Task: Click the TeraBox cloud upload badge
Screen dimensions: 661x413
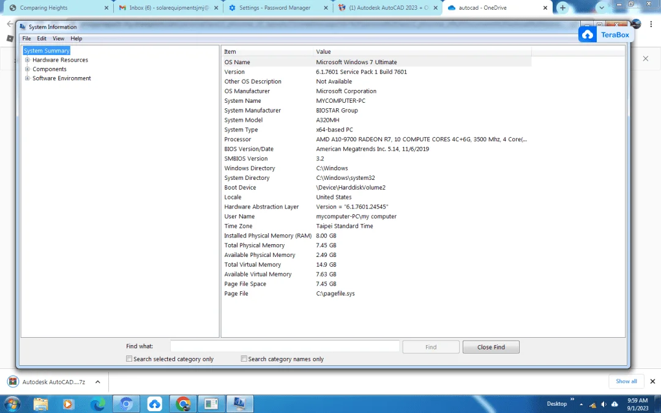Action: pos(587,35)
